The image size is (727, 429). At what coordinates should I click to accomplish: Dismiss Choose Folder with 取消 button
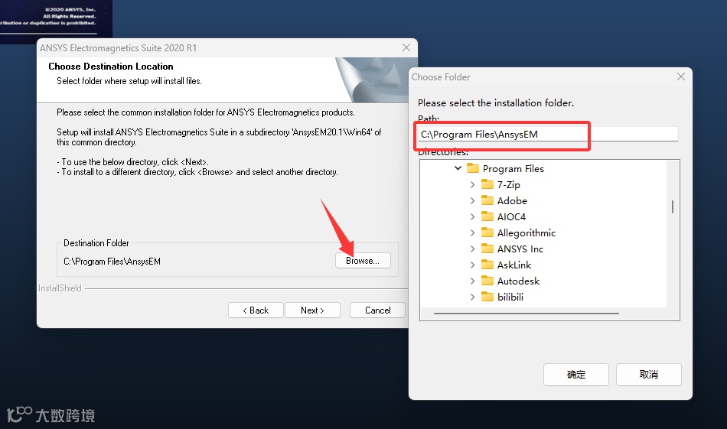[649, 375]
